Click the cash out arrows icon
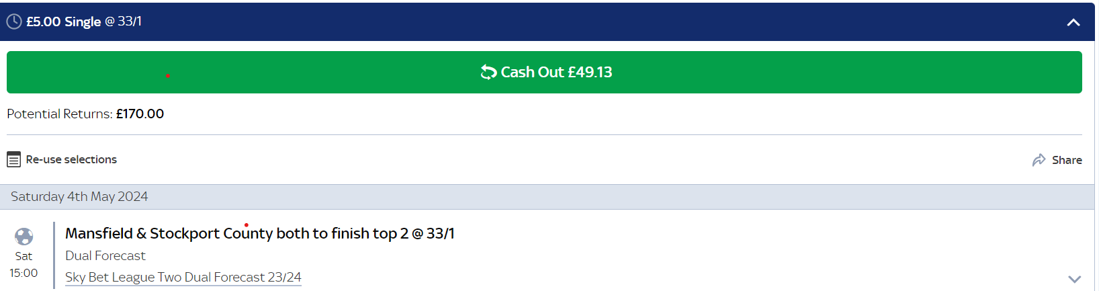The image size is (1099, 291). pyautogui.click(x=488, y=72)
